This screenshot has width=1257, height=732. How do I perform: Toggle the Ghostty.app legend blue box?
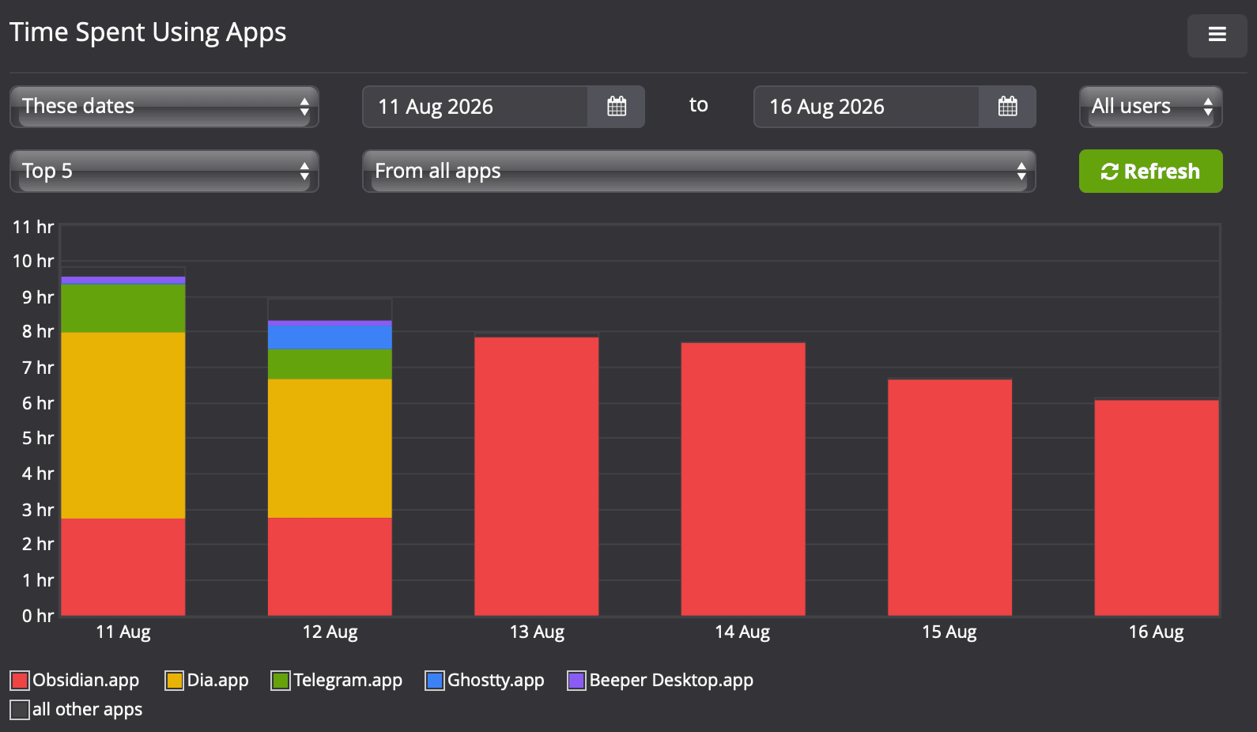click(435, 681)
